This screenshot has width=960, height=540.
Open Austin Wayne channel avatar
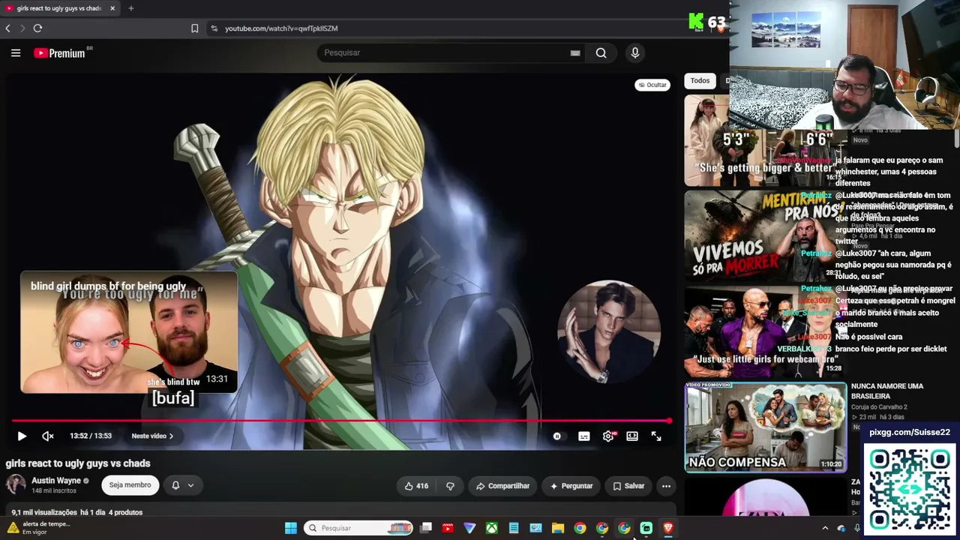pos(16,485)
